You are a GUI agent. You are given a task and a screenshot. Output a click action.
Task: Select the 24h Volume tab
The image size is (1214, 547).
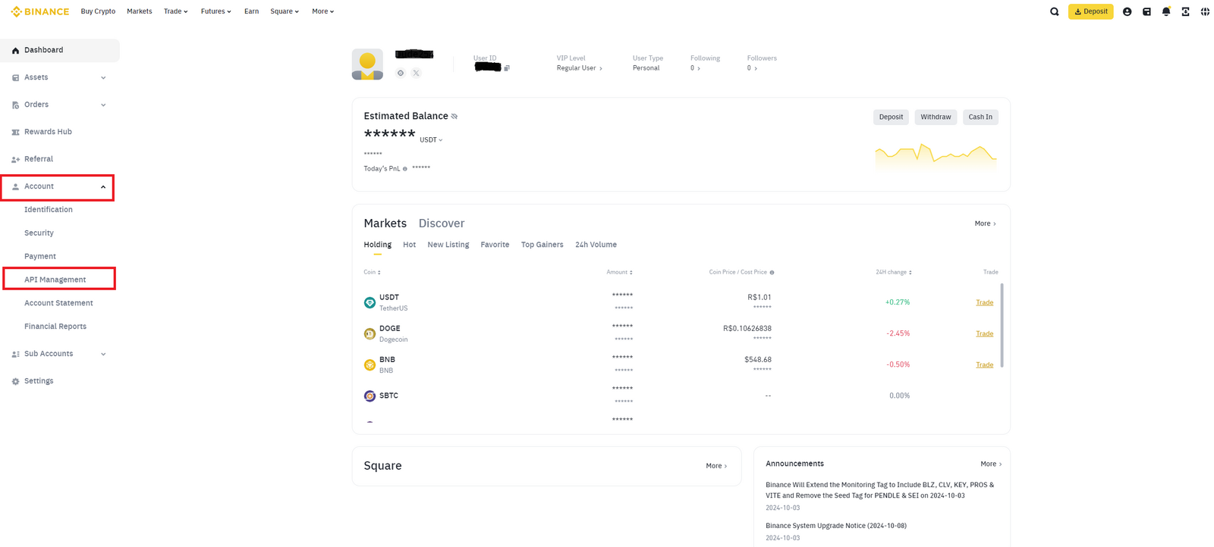[x=596, y=245]
